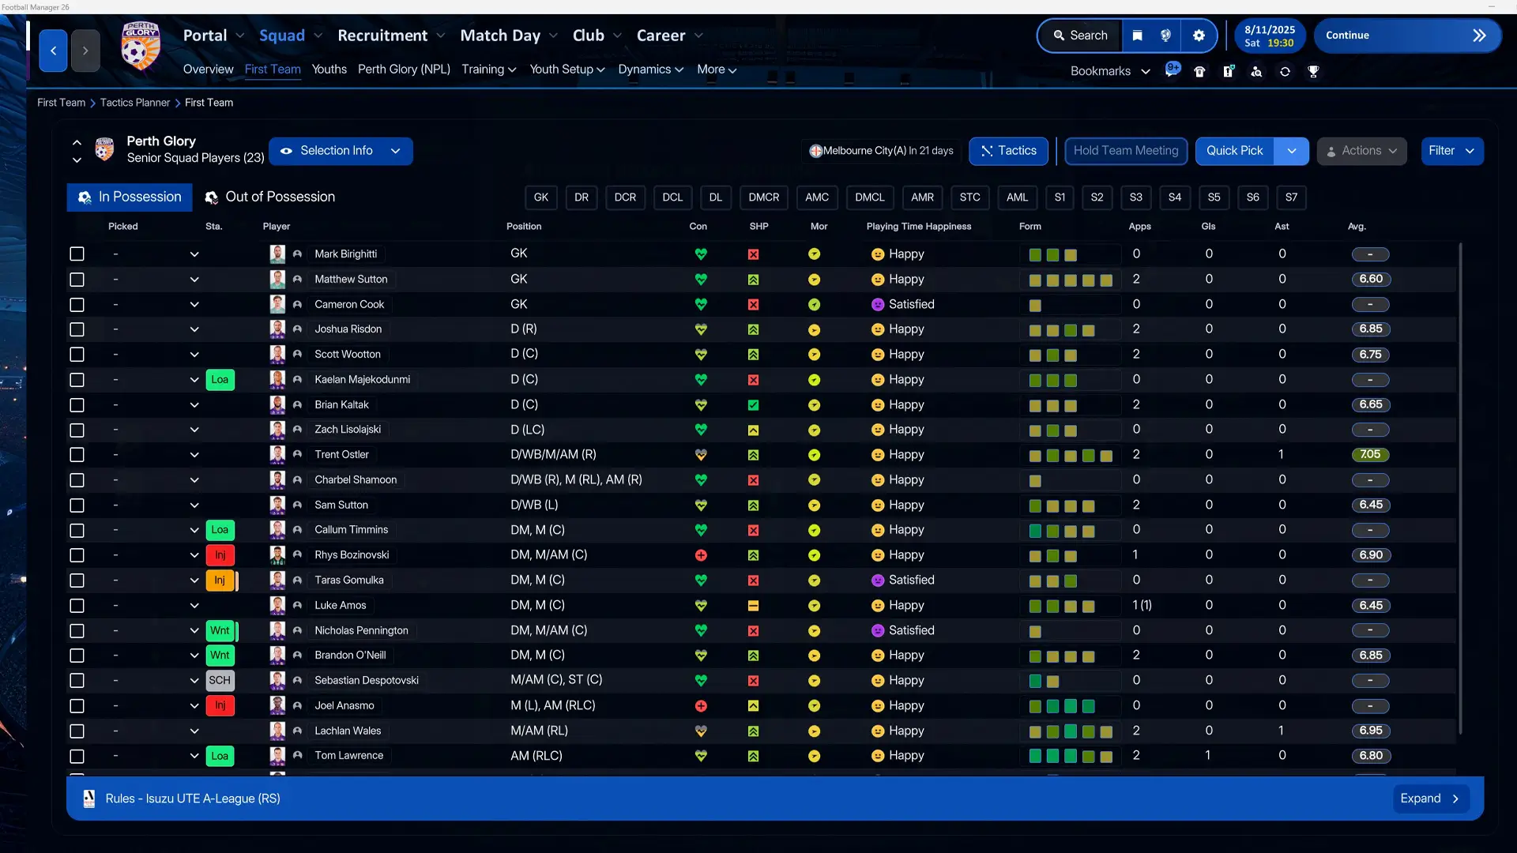Switch to Out of Possession tab
1517x853 pixels.
[270, 197]
